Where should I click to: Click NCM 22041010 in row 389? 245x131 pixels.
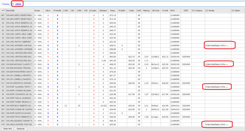pos(175,106)
